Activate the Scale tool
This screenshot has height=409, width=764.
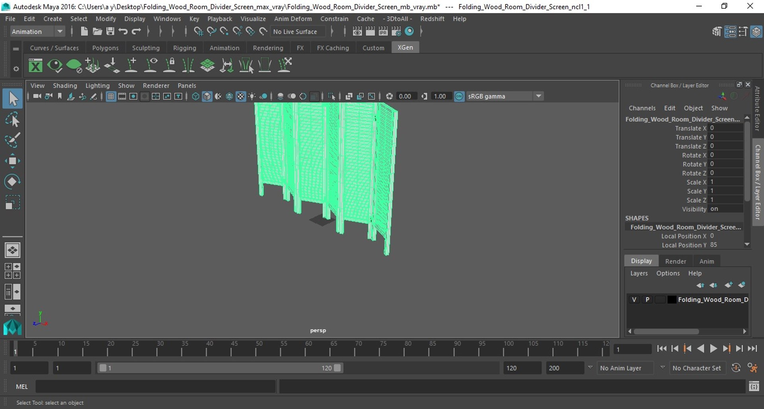12,202
